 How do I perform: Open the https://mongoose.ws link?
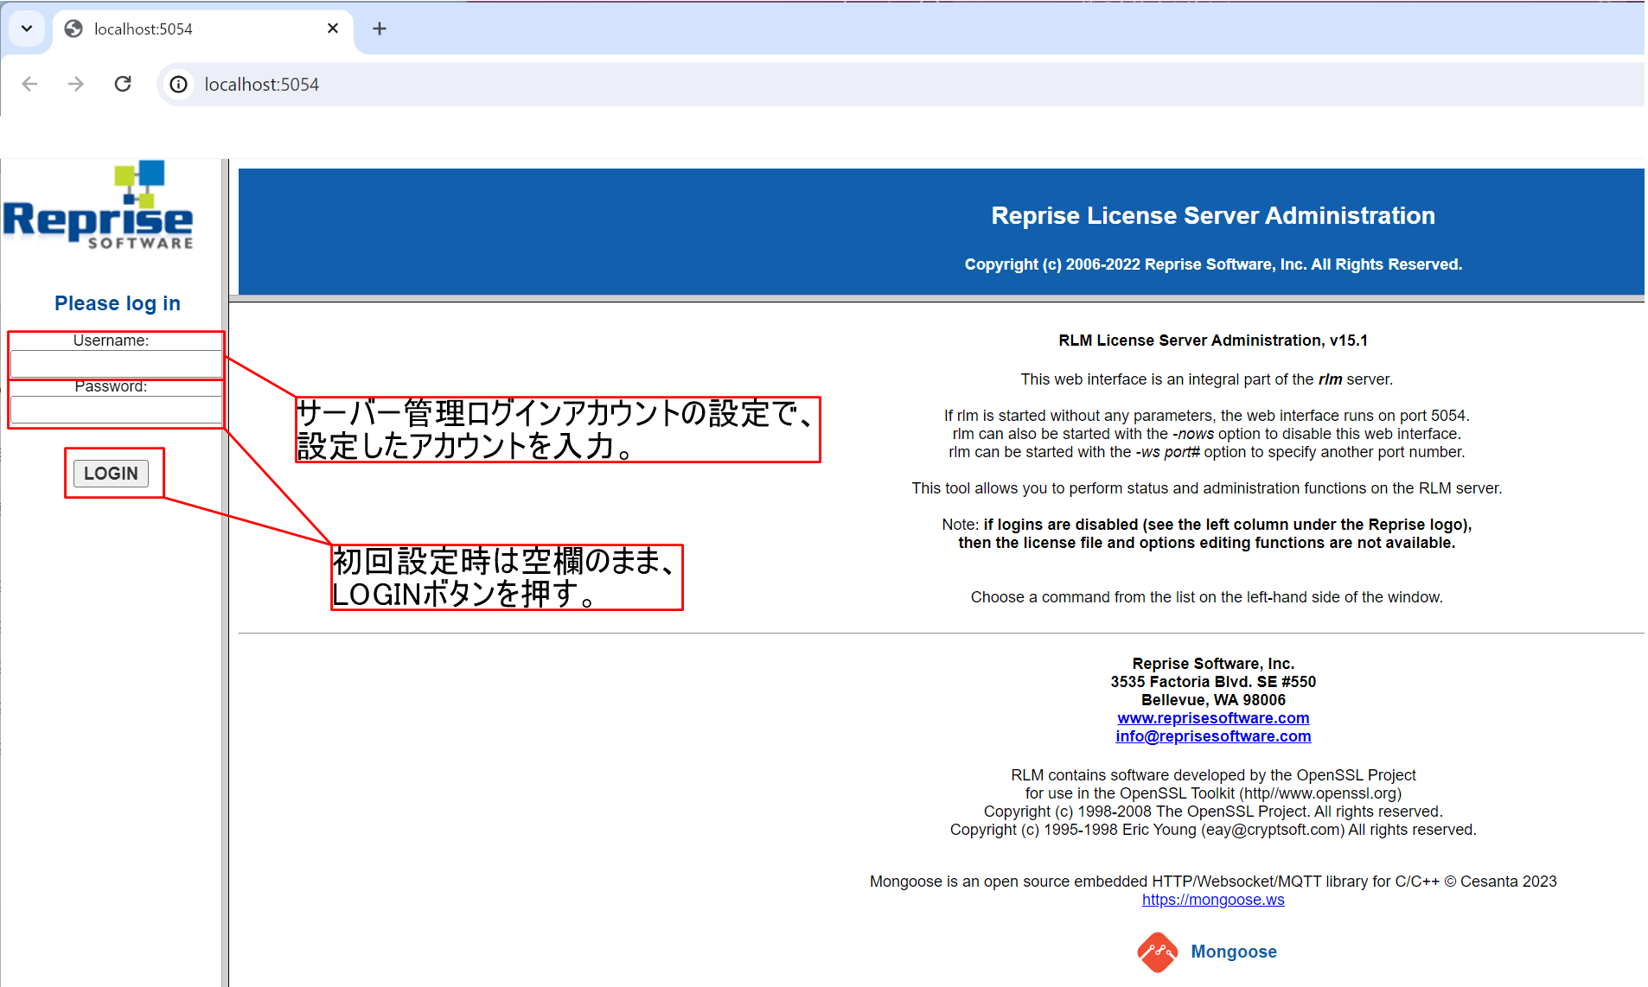[1213, 900]
